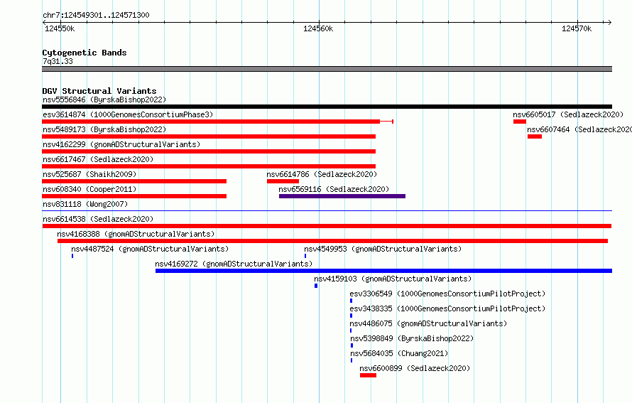This screenshot has width=632, height=403.
Task: Click the 124560k ruler position label
Action: pyautogui.click(x=318, y=28)
